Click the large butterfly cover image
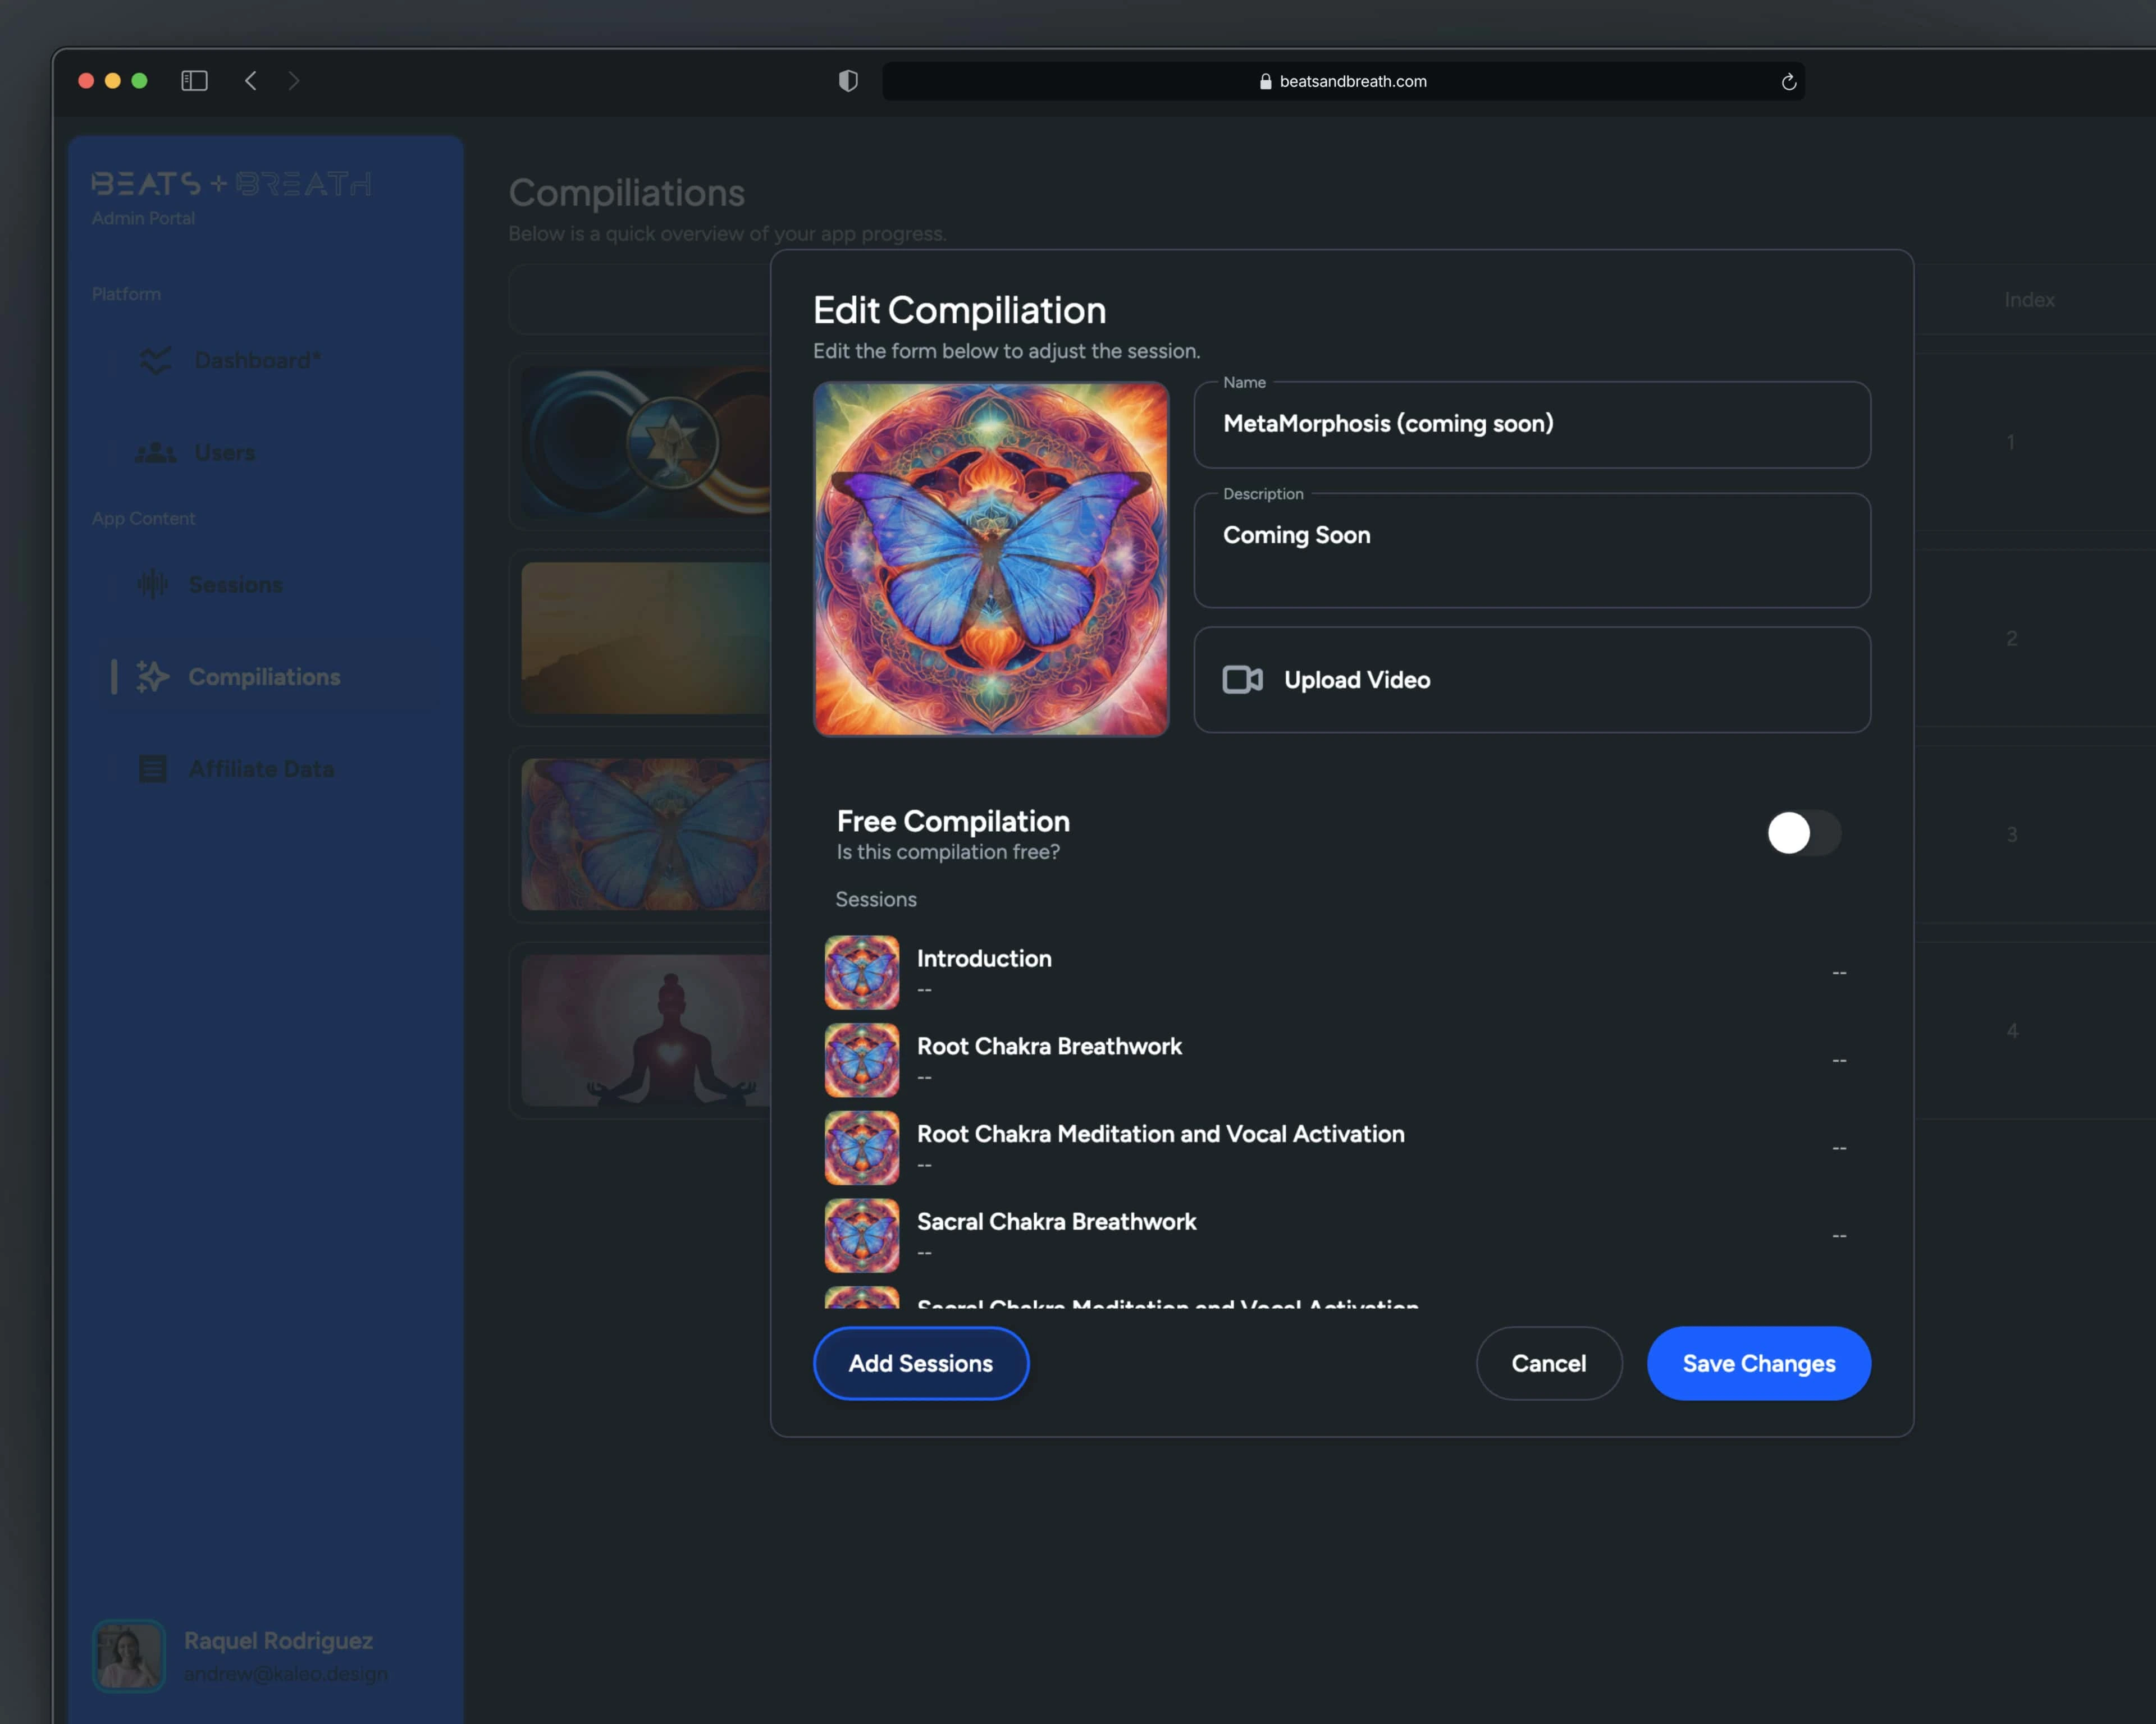 coord(990,559)
